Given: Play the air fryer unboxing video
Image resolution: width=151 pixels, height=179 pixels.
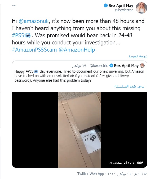Looking at the screenshot, I should (79, 130).
